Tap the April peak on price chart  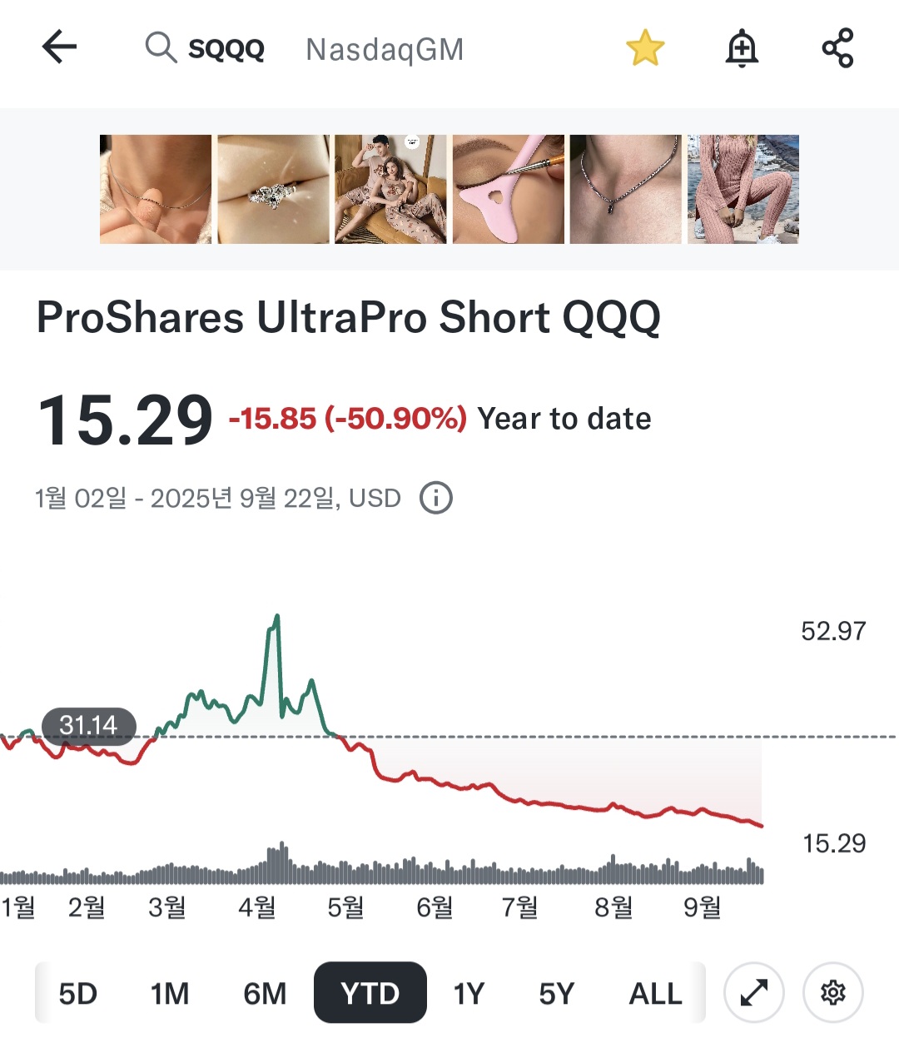276,618
